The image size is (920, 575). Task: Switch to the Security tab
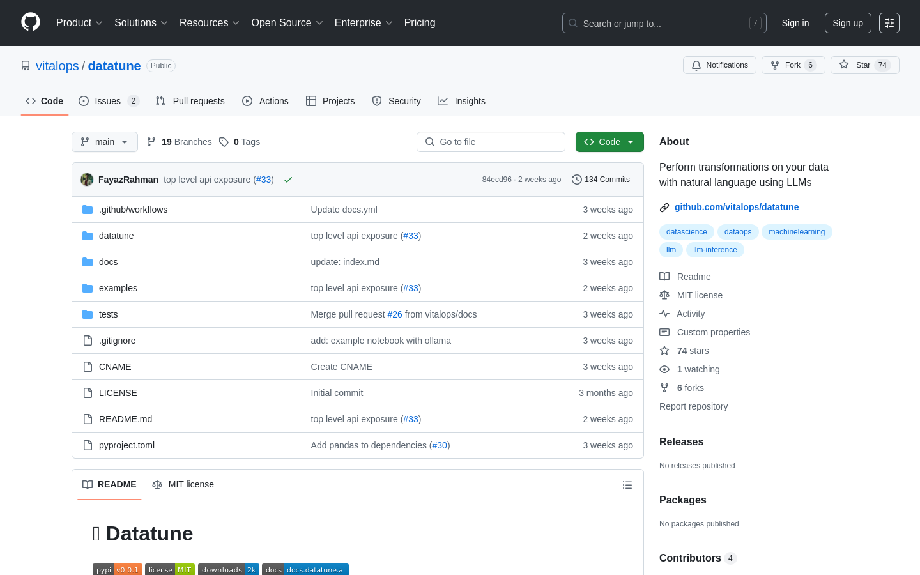[x=397, y=101]
